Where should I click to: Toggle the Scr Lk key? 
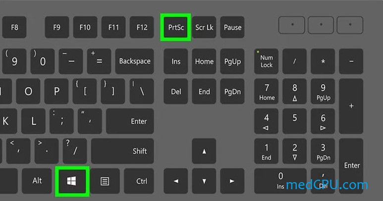click(204, 27)
